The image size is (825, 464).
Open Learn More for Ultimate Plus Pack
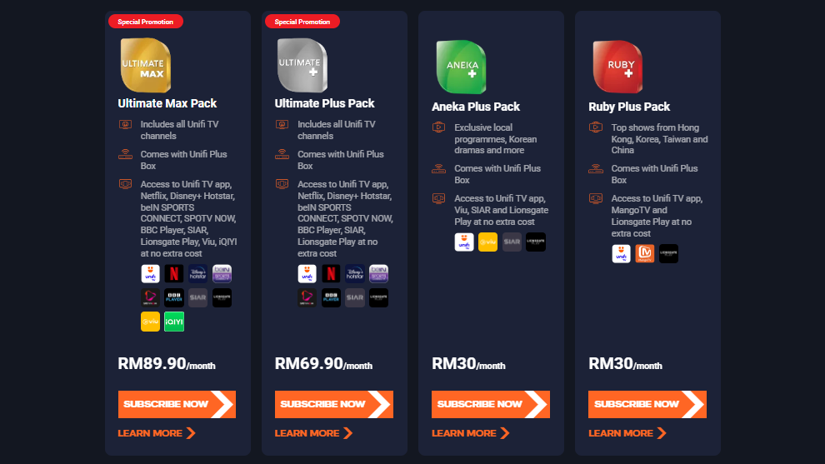(313, 433)
